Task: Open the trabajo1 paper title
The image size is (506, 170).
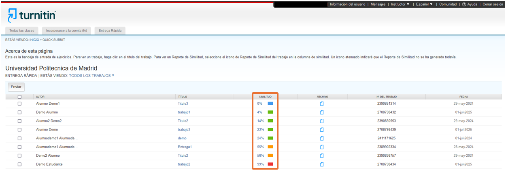Action: pos(184,112)
